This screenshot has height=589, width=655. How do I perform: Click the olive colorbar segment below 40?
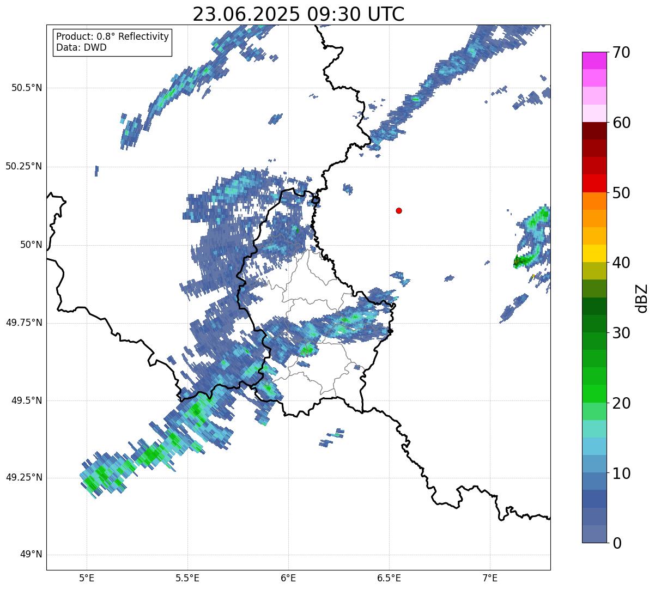594,271
